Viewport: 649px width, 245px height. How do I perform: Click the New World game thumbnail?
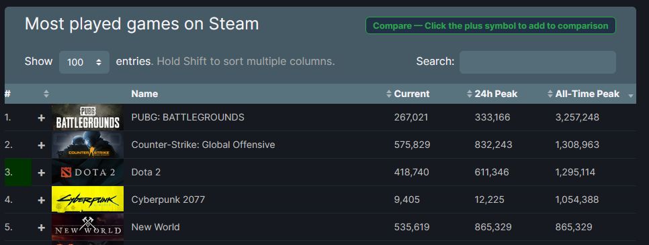tap(87, 227)
